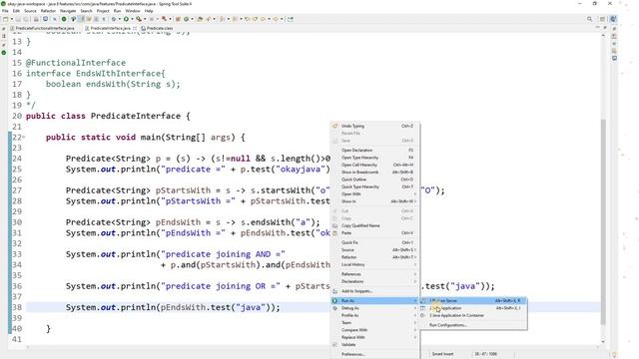Expand Local History submenu
Screen dimensions: 639x359
374,264
